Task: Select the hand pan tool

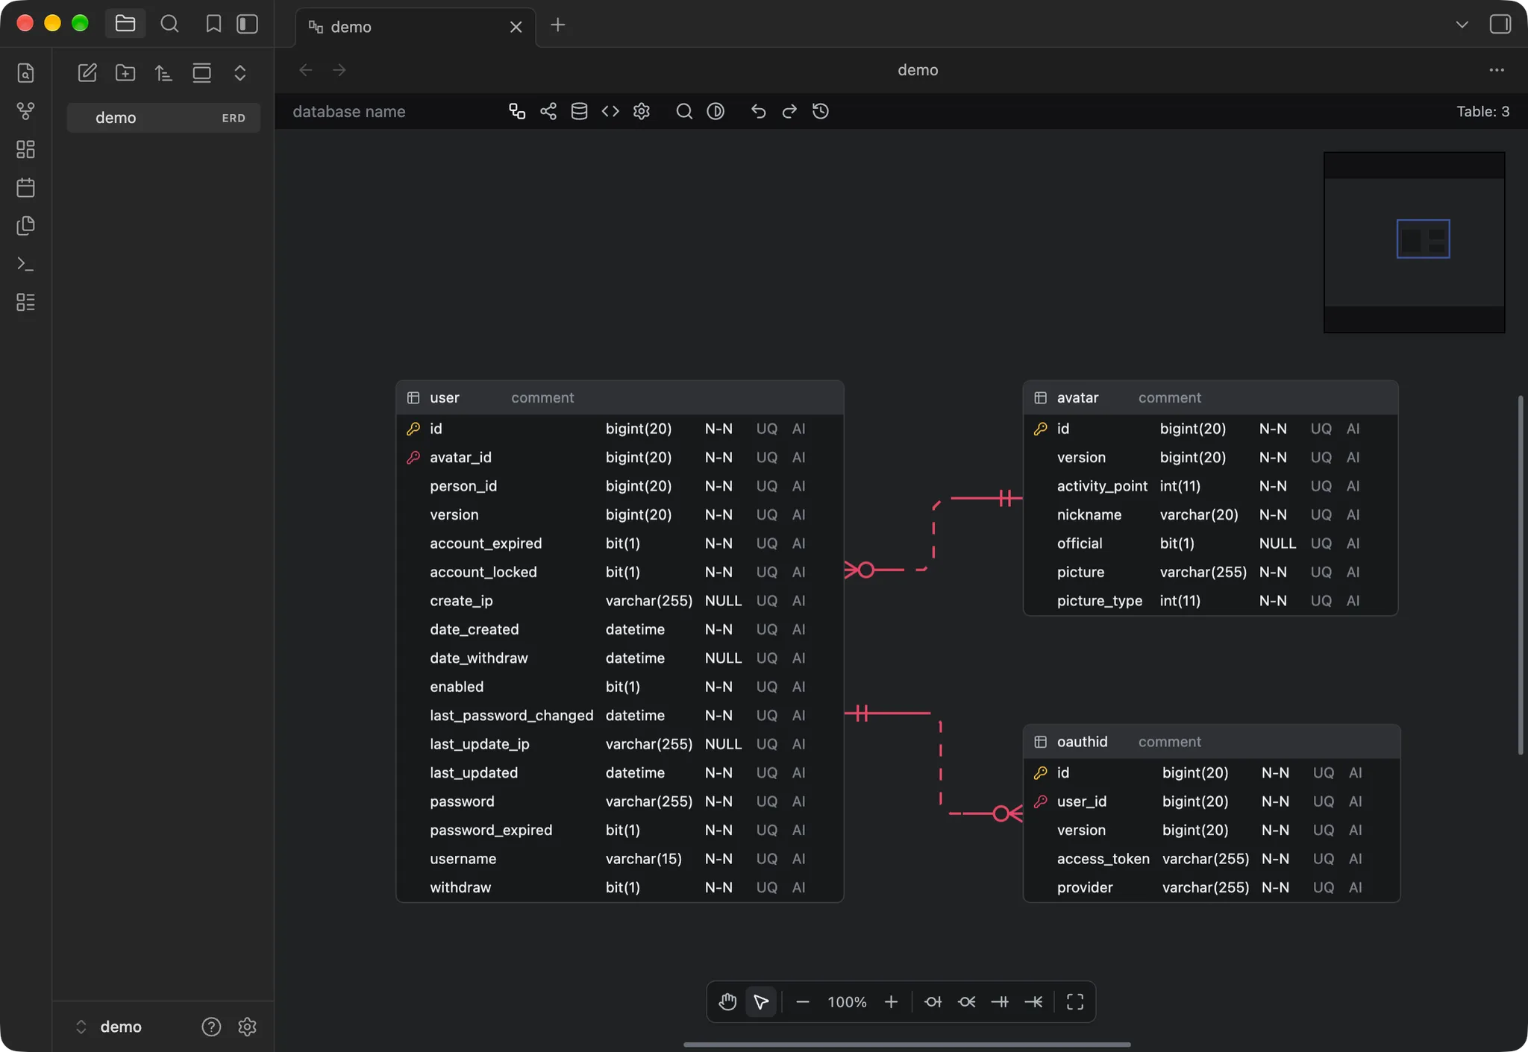Action: coord(727,1001)
